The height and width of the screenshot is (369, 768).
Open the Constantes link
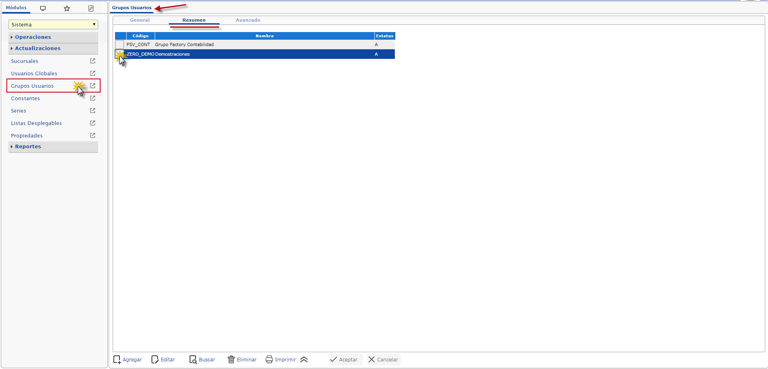(x=25, y=99)
